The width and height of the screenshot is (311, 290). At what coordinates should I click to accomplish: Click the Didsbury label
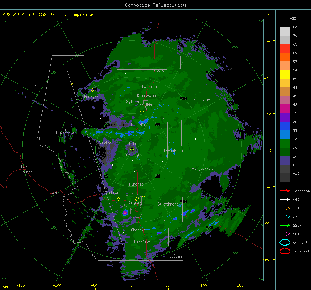point(130,154)
